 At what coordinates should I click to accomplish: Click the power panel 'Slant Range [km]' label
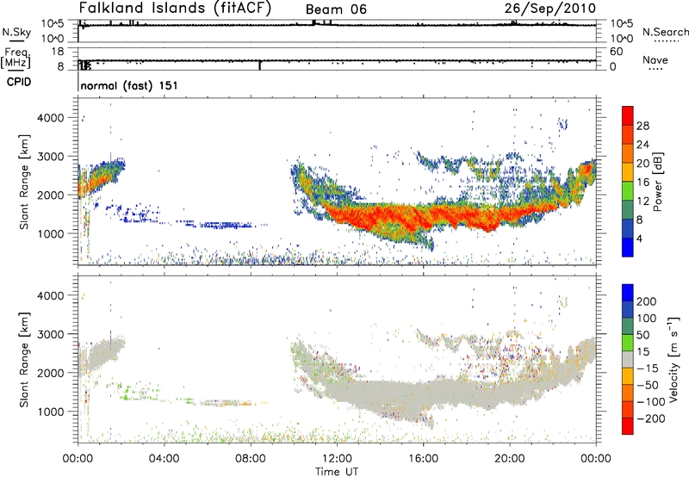(x=24, y=182)
